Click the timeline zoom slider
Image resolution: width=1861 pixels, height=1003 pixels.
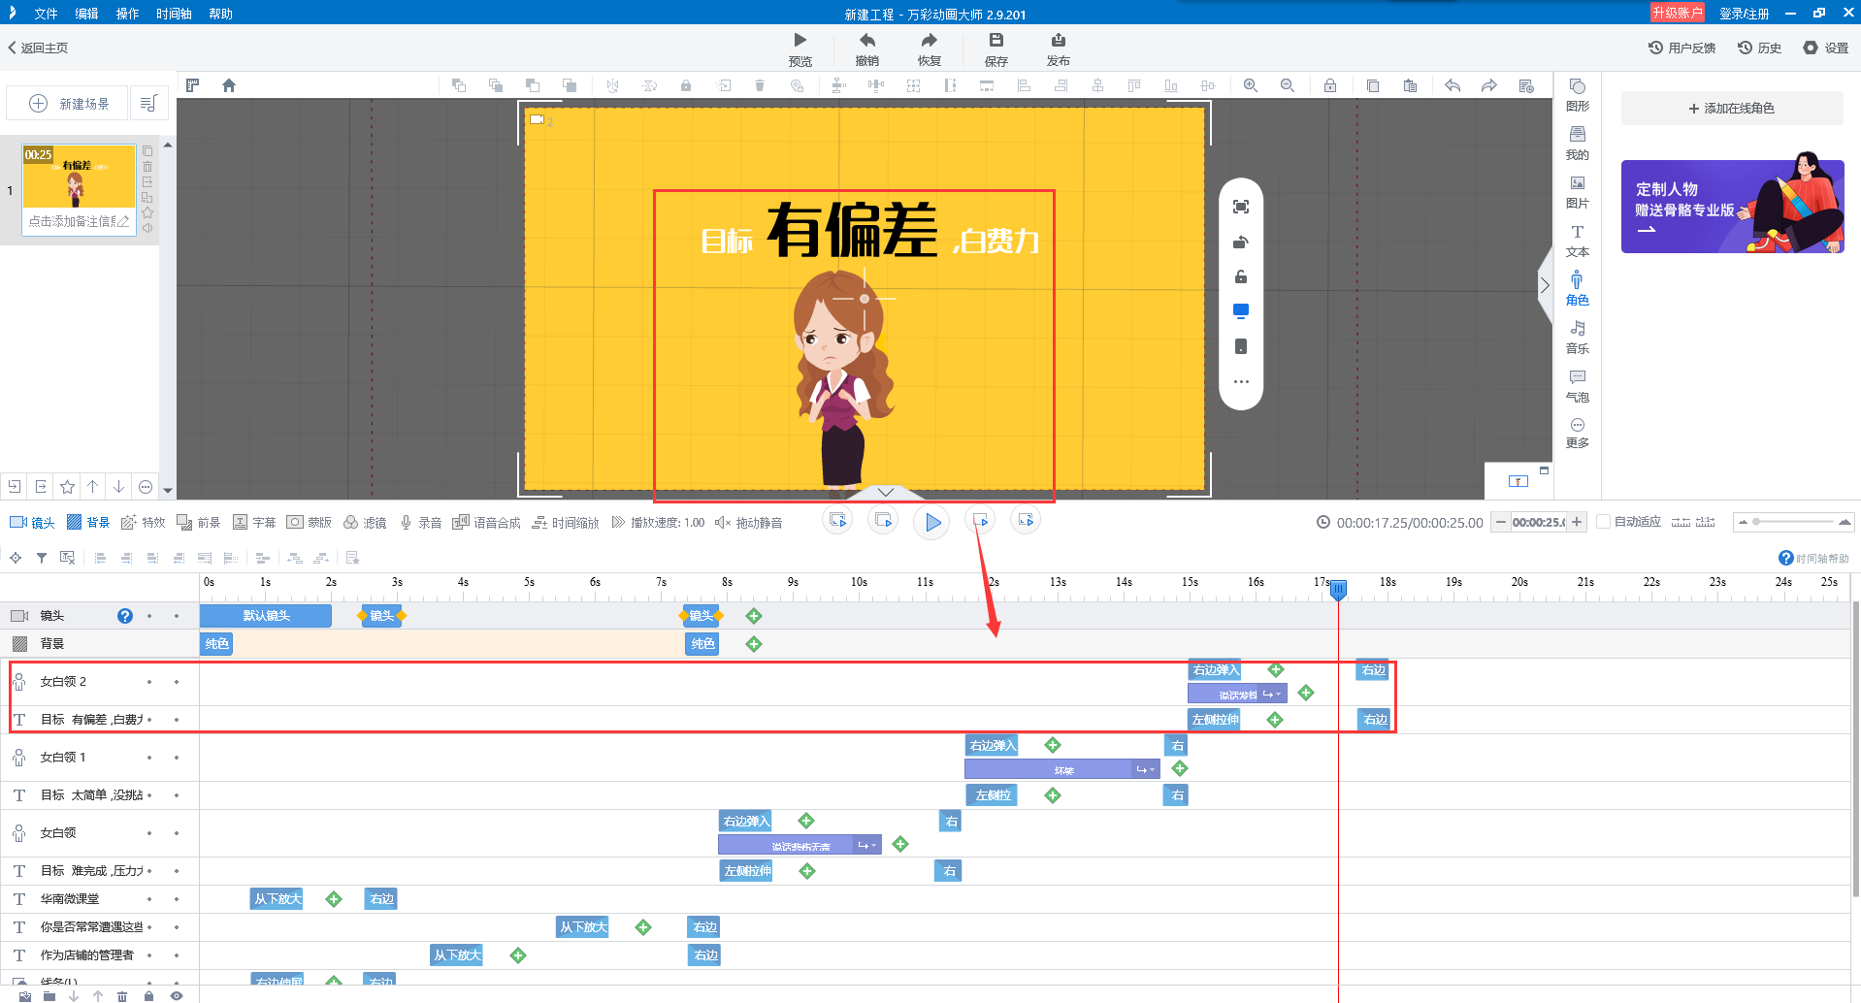(1794, 522)
